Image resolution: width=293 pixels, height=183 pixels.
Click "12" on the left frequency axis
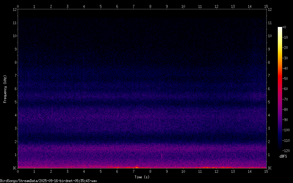pyautogui.click(x=15, y=10)
